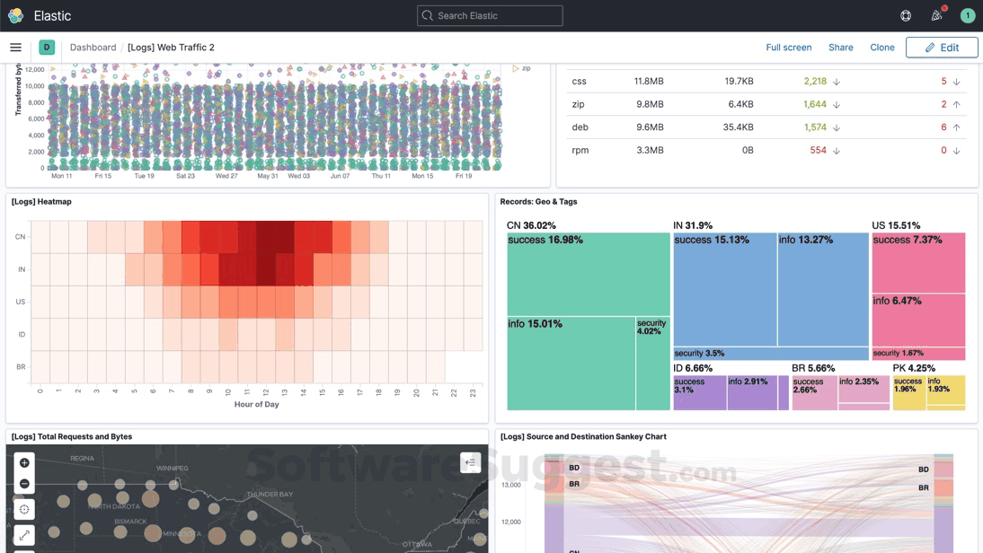This screenshot has height=553, width=983.
Task: Open the main navigation hamburger menu
Action: 15,47
